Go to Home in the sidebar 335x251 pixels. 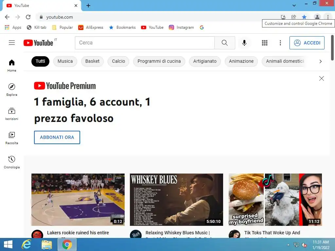(x=12, y=65)
